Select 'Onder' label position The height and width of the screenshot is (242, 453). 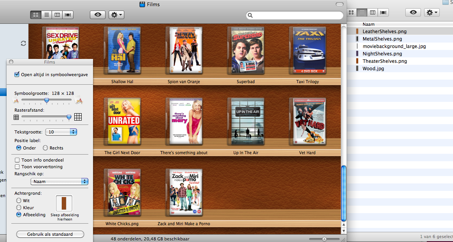click(19, 148)
